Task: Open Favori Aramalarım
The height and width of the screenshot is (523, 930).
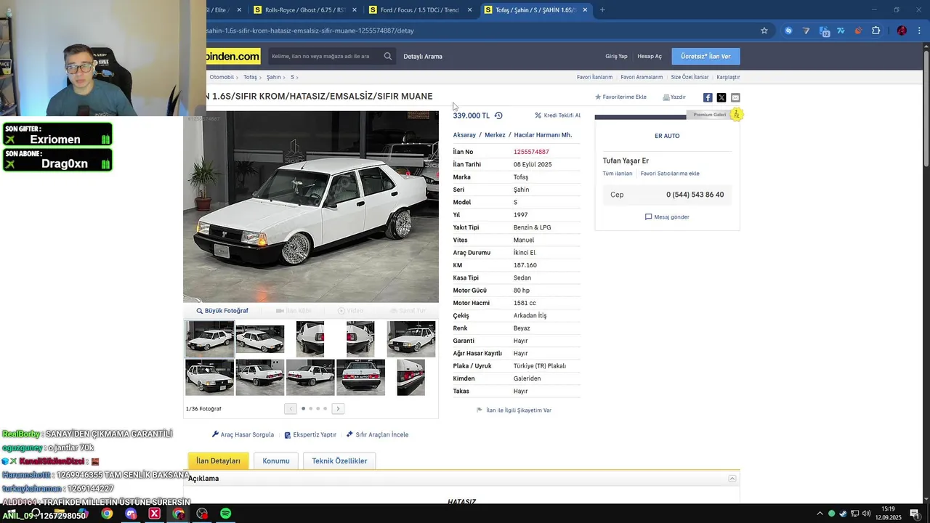Action: click(642, 77)
